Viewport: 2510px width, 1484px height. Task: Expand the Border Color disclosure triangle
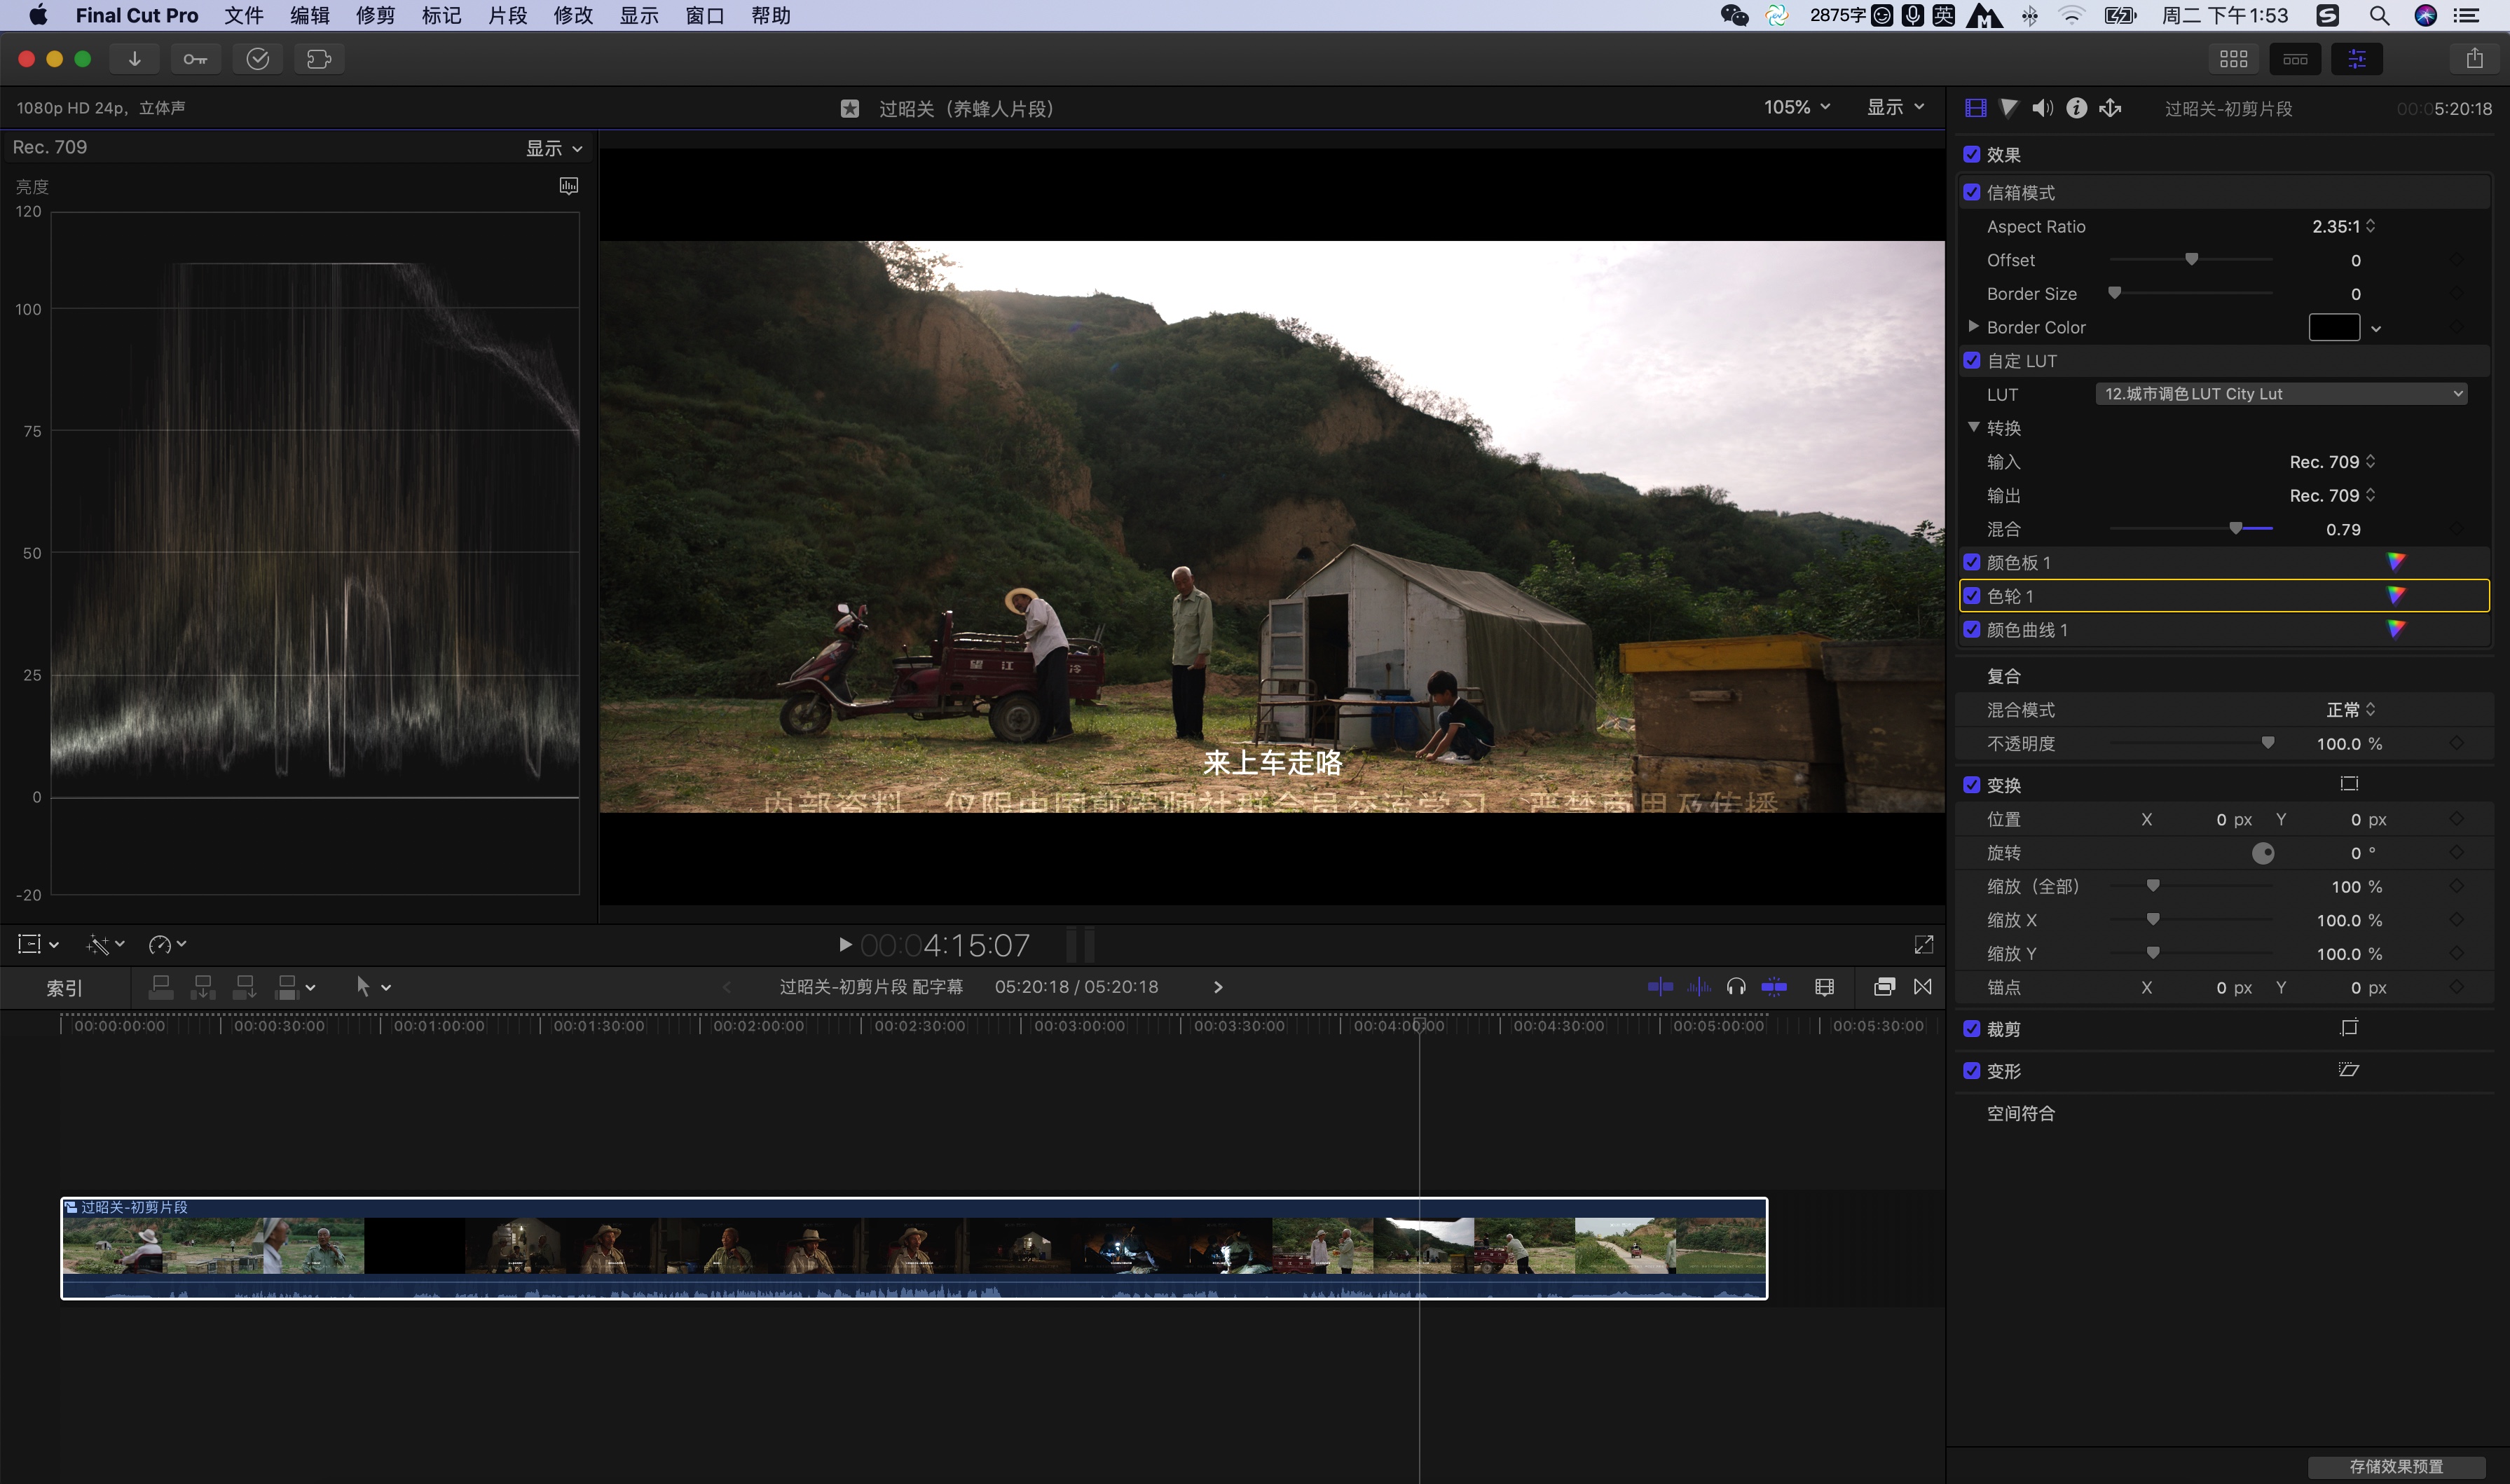(x=1973, y=327)
